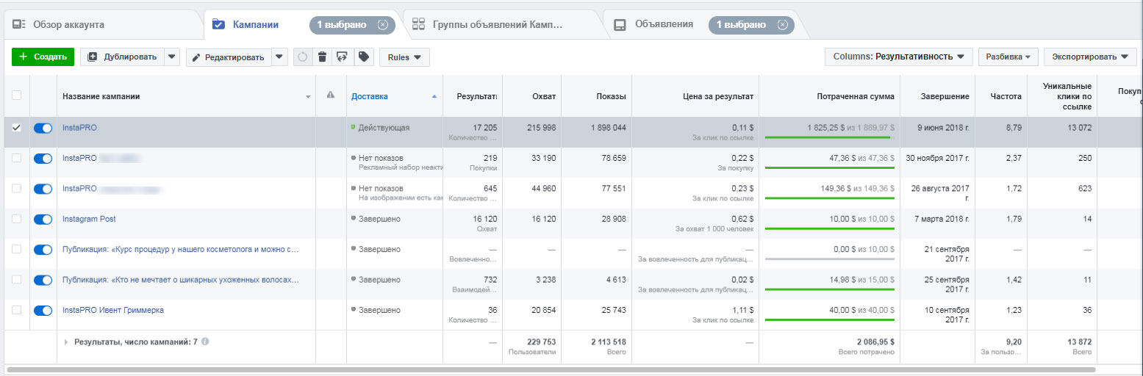Click the Частота column header
Image resolution: width=1143 pixels, height=376 pixels.
point(1005,96)
